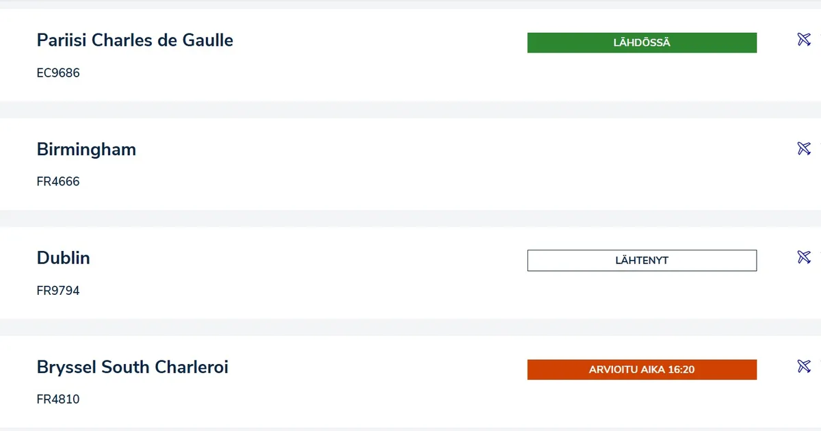Select the Birmingham destination heading
The width and height of the screenshot is (821, 431).
coord(86,149)
